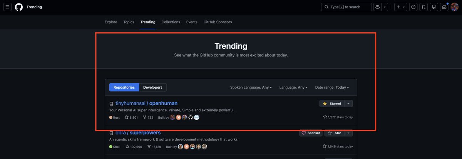
Task: Click the Trending title in the header
Action: [x=34, y=7]
